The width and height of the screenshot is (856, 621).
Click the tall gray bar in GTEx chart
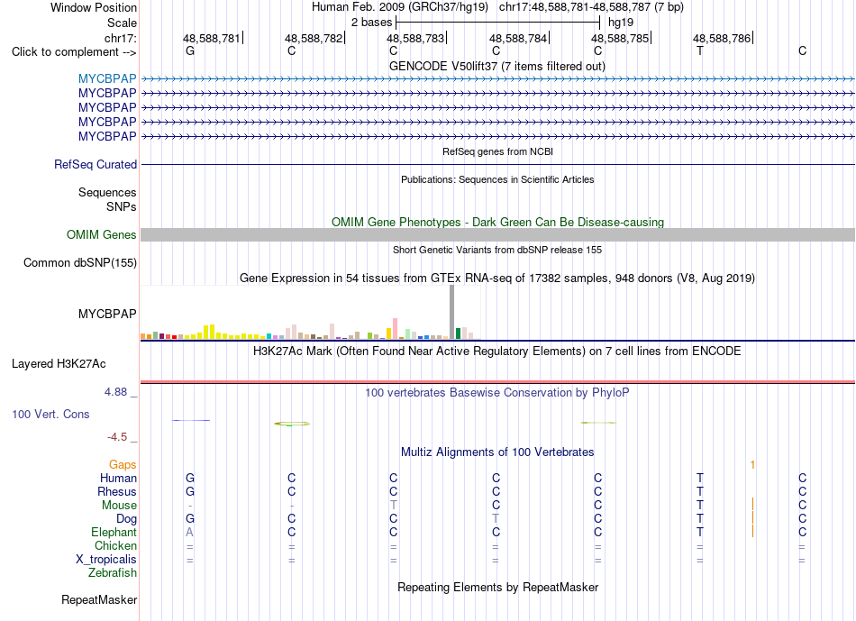[x=452, y=313]
